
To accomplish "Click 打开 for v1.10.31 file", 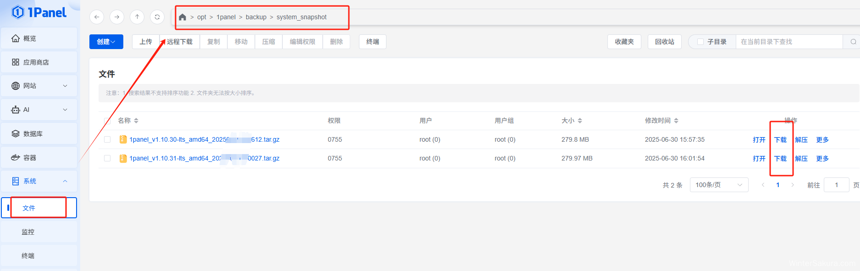I will pyautogui.click(x=759, y=159).
